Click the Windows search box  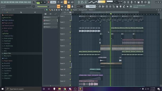pyautogui.click(x=23, y=89)
